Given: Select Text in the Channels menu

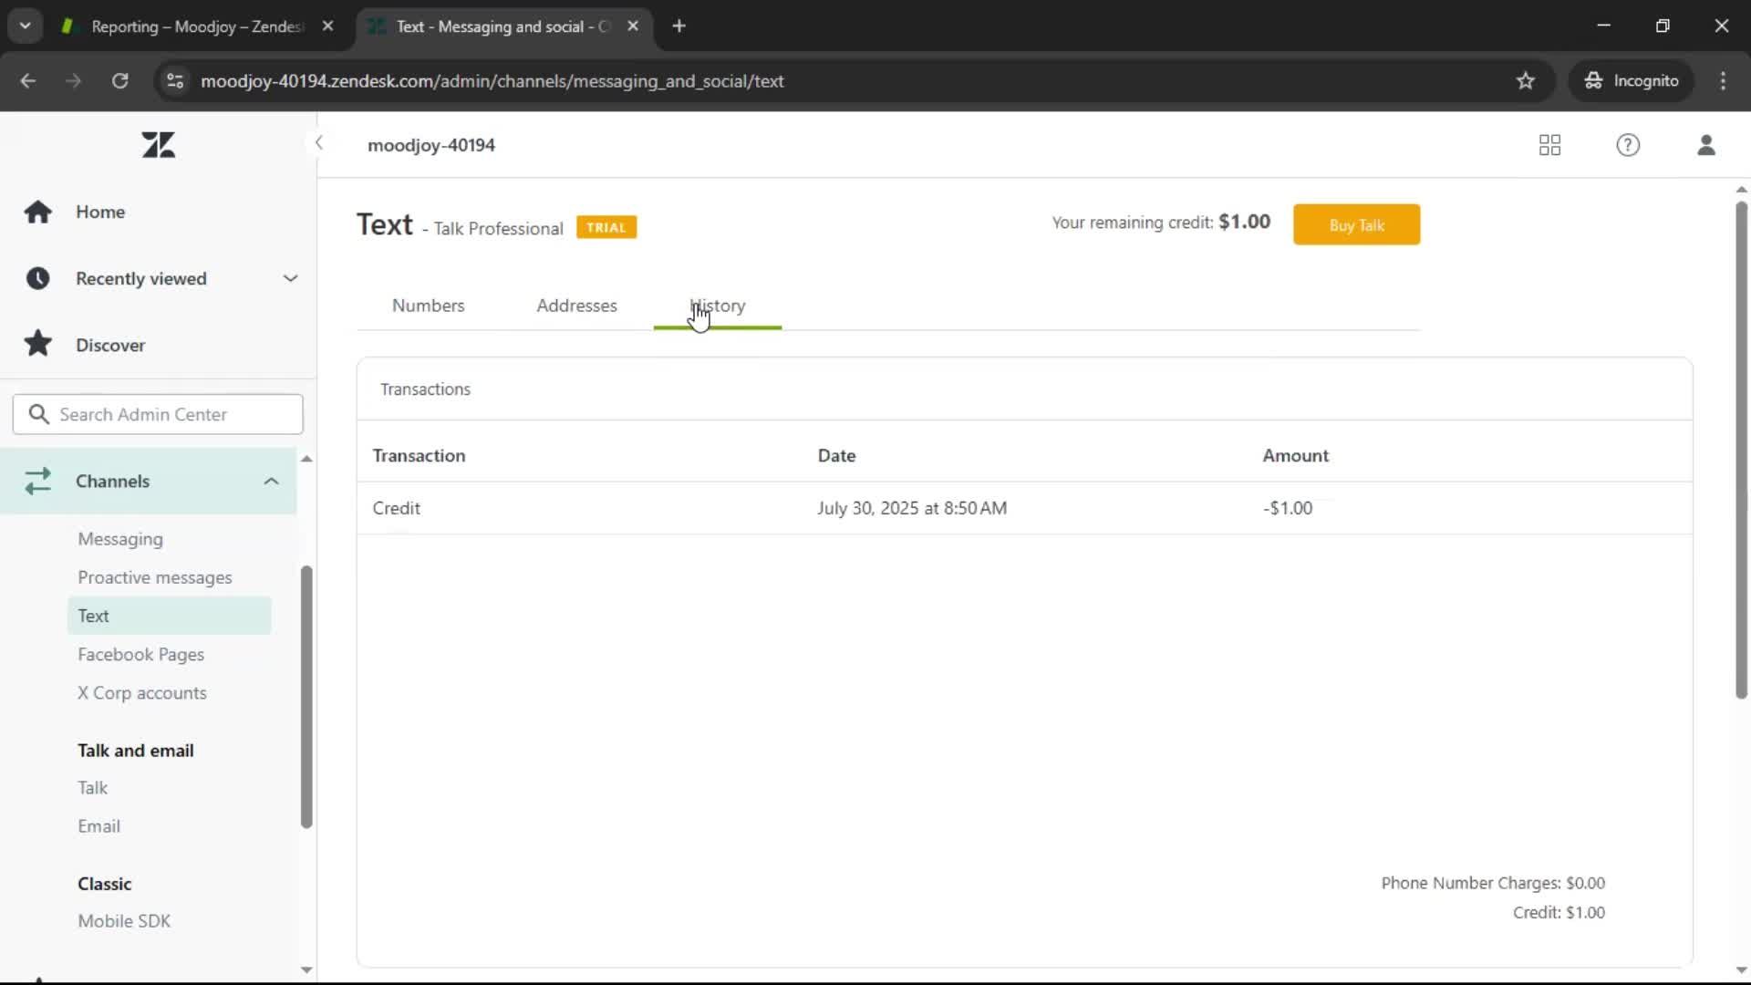Looking at the screenshot, I should [170, 616].
